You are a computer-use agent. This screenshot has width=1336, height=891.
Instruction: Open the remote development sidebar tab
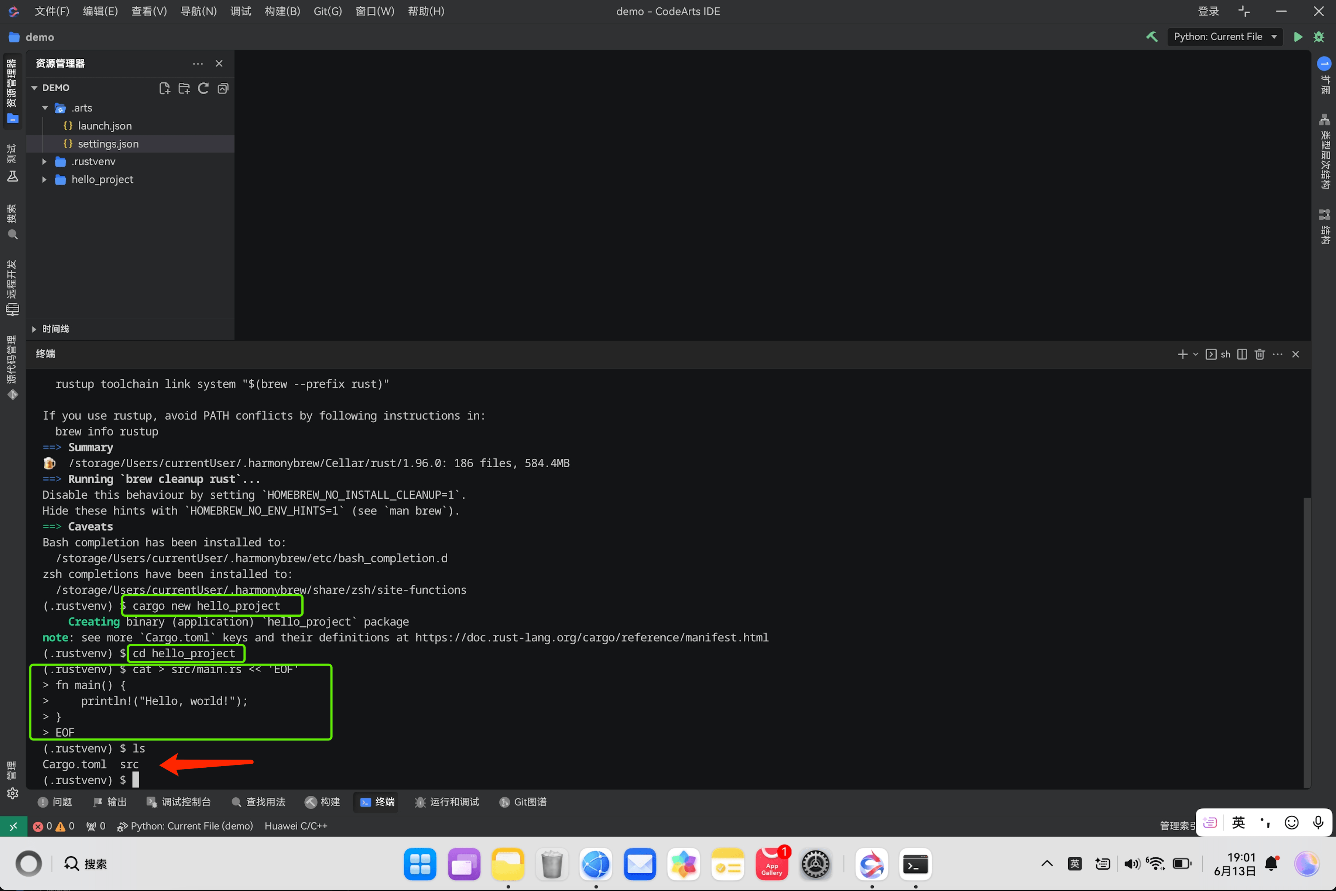click(12, 288)
